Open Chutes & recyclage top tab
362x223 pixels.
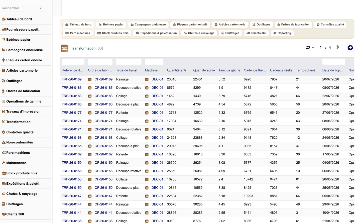coord(199,33)
